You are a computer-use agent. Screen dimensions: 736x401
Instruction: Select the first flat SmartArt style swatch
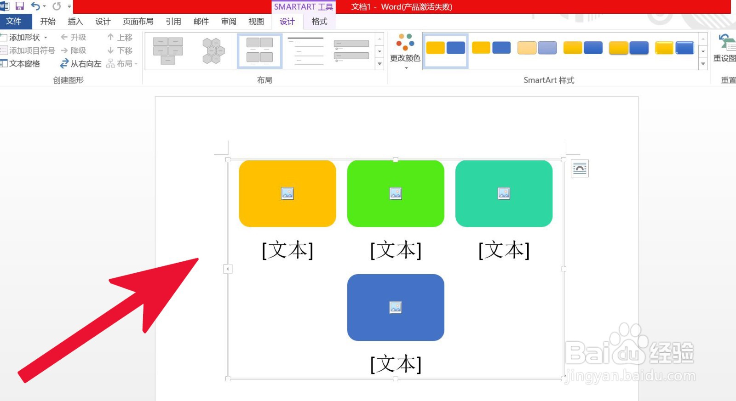pyautogui.click(x=445, y=51)
